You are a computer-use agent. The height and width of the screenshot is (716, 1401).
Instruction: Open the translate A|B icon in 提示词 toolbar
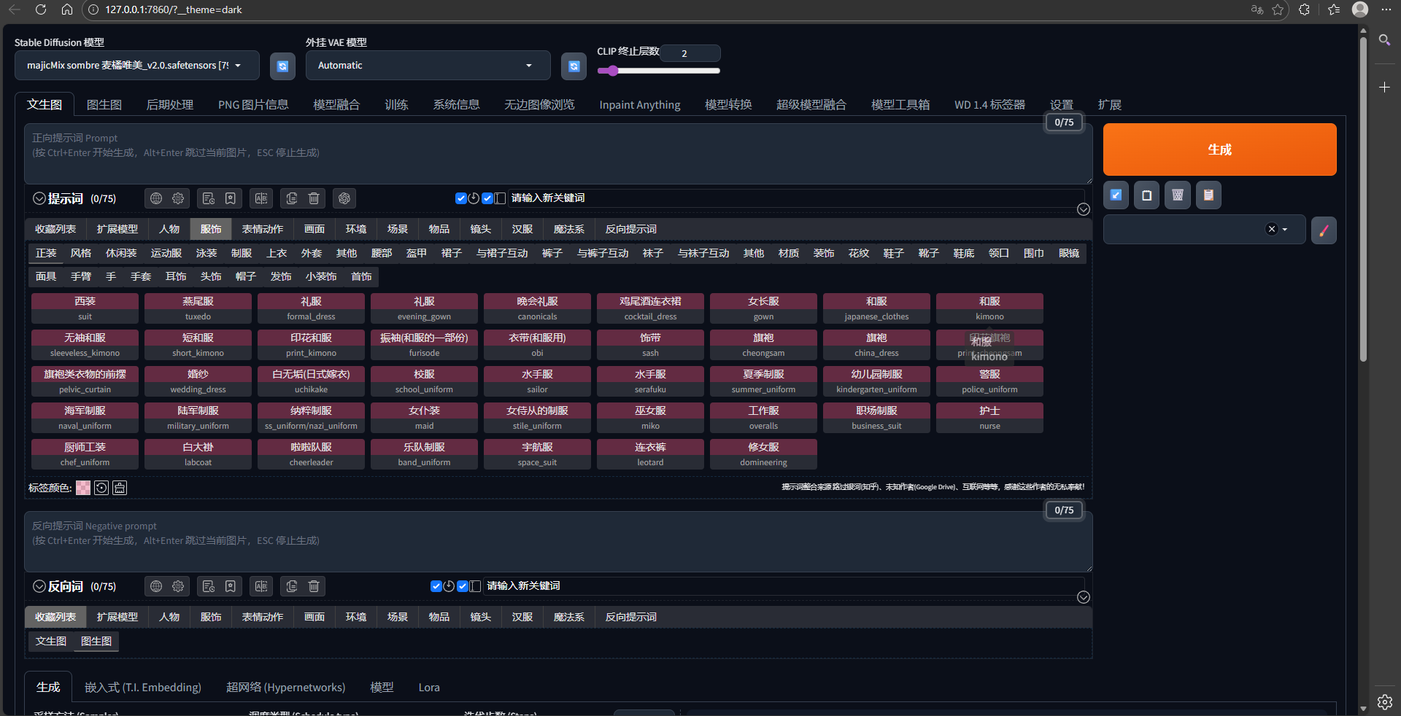(261, 198)
